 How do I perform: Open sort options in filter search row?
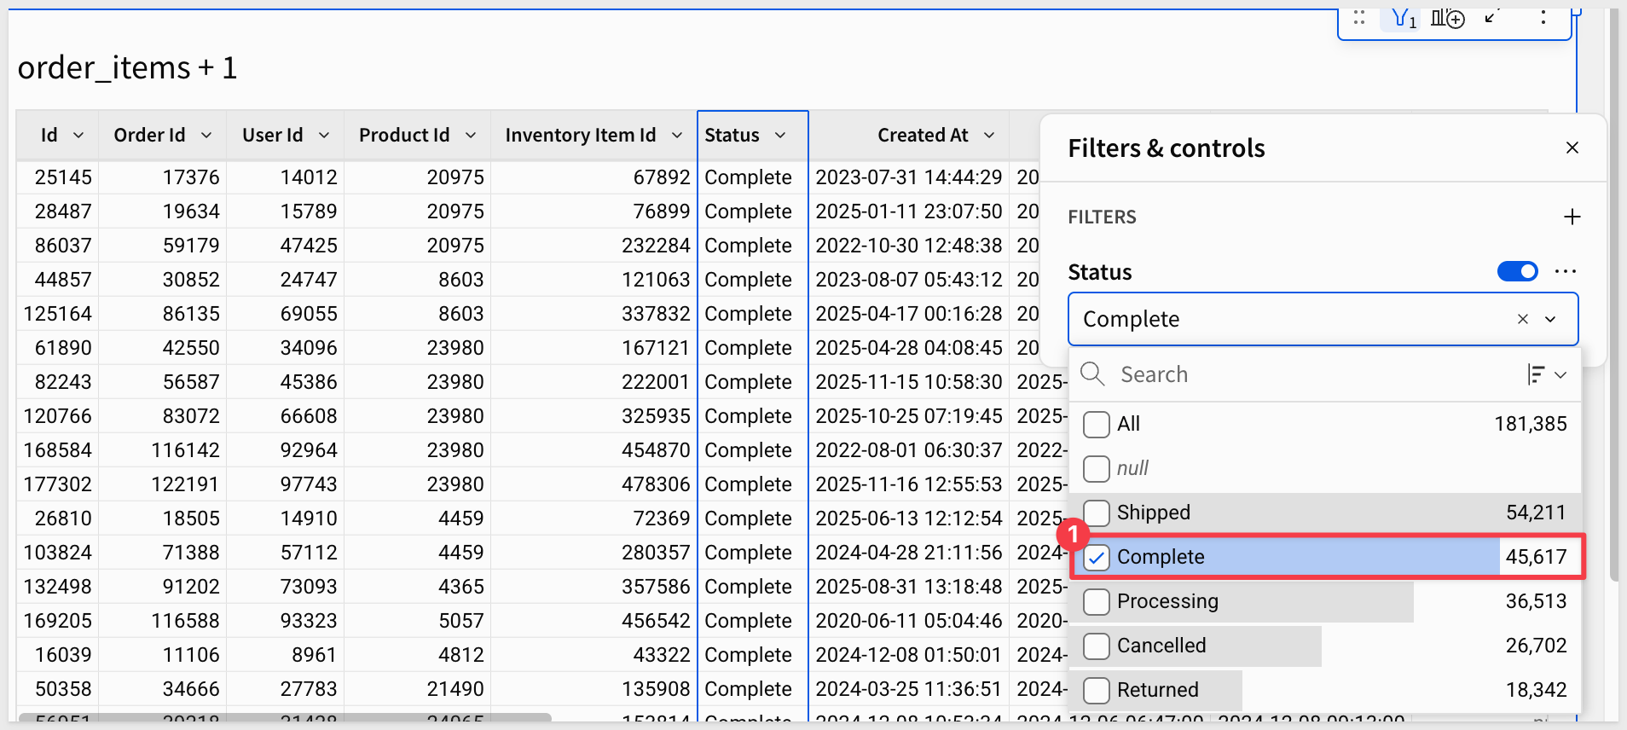click(1546, 374)
